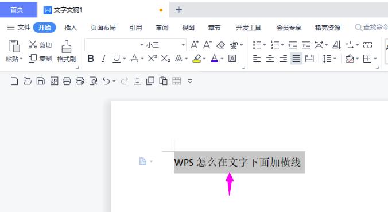
Task: Open highlight color dropdown arrow
Action: coord(204,59)
